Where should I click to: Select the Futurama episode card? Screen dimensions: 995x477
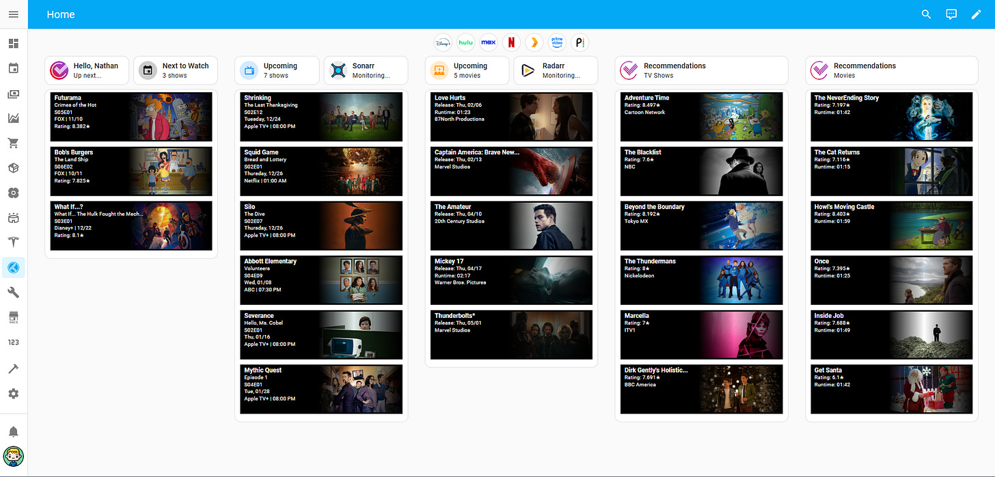pos(131,117)
